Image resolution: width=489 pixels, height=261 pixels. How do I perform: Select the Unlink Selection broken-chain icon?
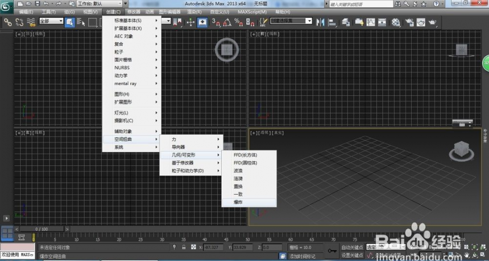coord(19,22)
